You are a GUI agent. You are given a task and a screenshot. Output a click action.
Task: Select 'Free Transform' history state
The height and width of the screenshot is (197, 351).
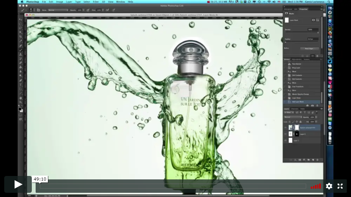298,87
